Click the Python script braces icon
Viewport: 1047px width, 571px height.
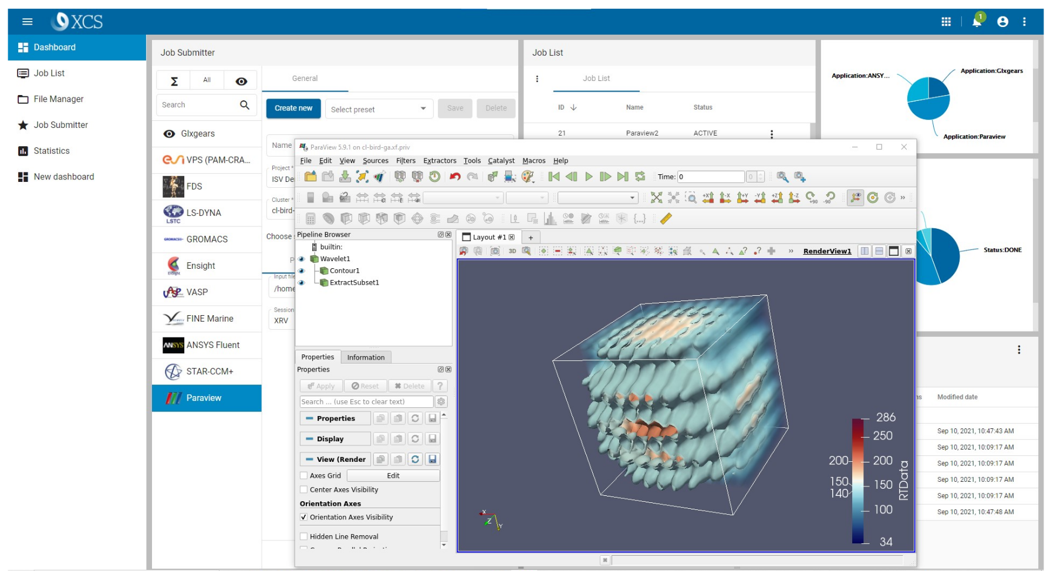click(640, 218)
